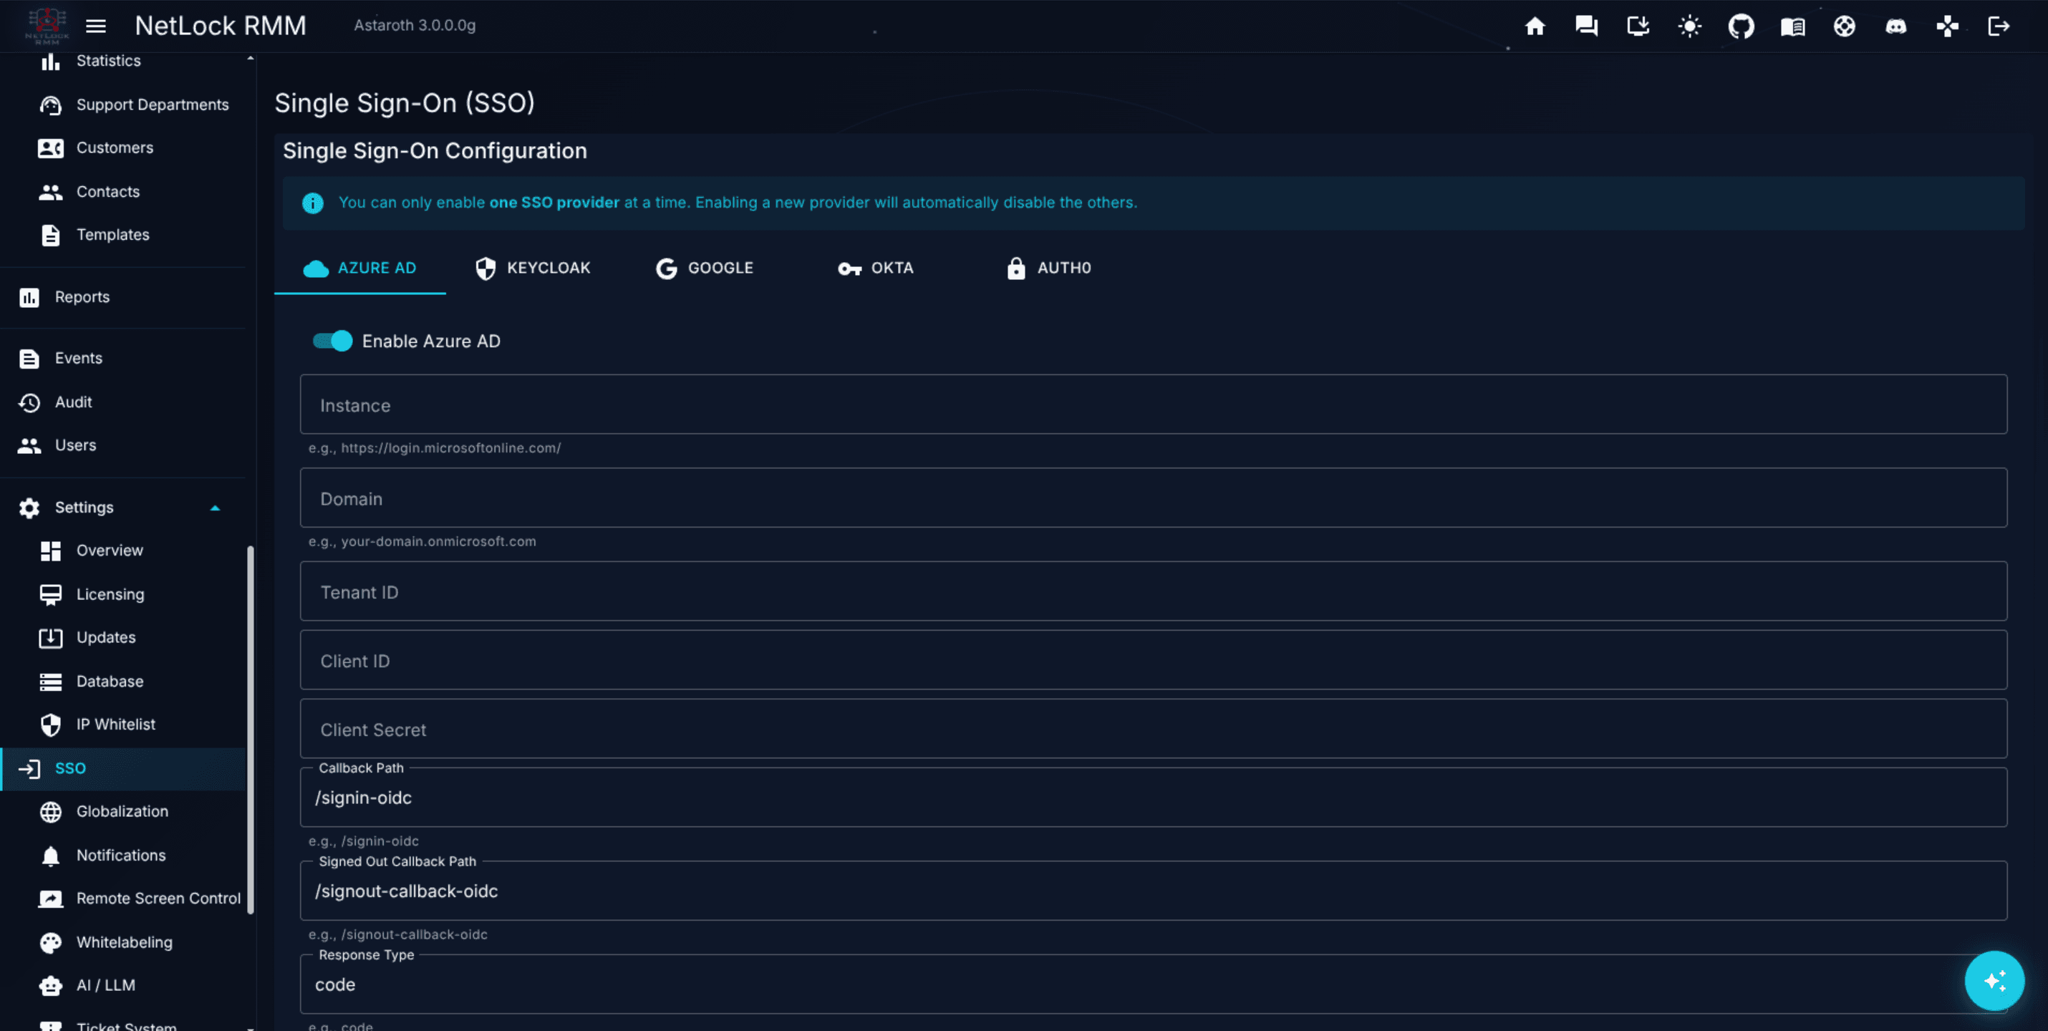Open the chat messages icon in header
2048x1031 pixels.
(x=1586, y=26)
